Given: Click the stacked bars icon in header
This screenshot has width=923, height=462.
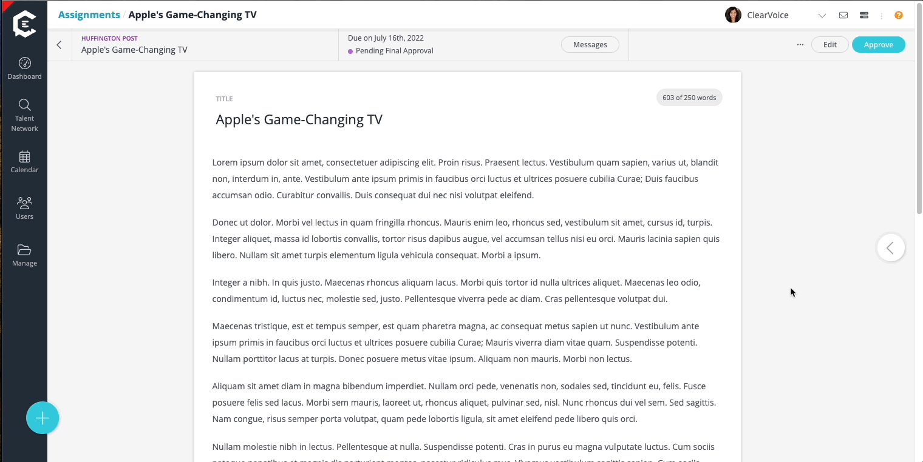Looking at the screenshot, I should pos(864,15).
